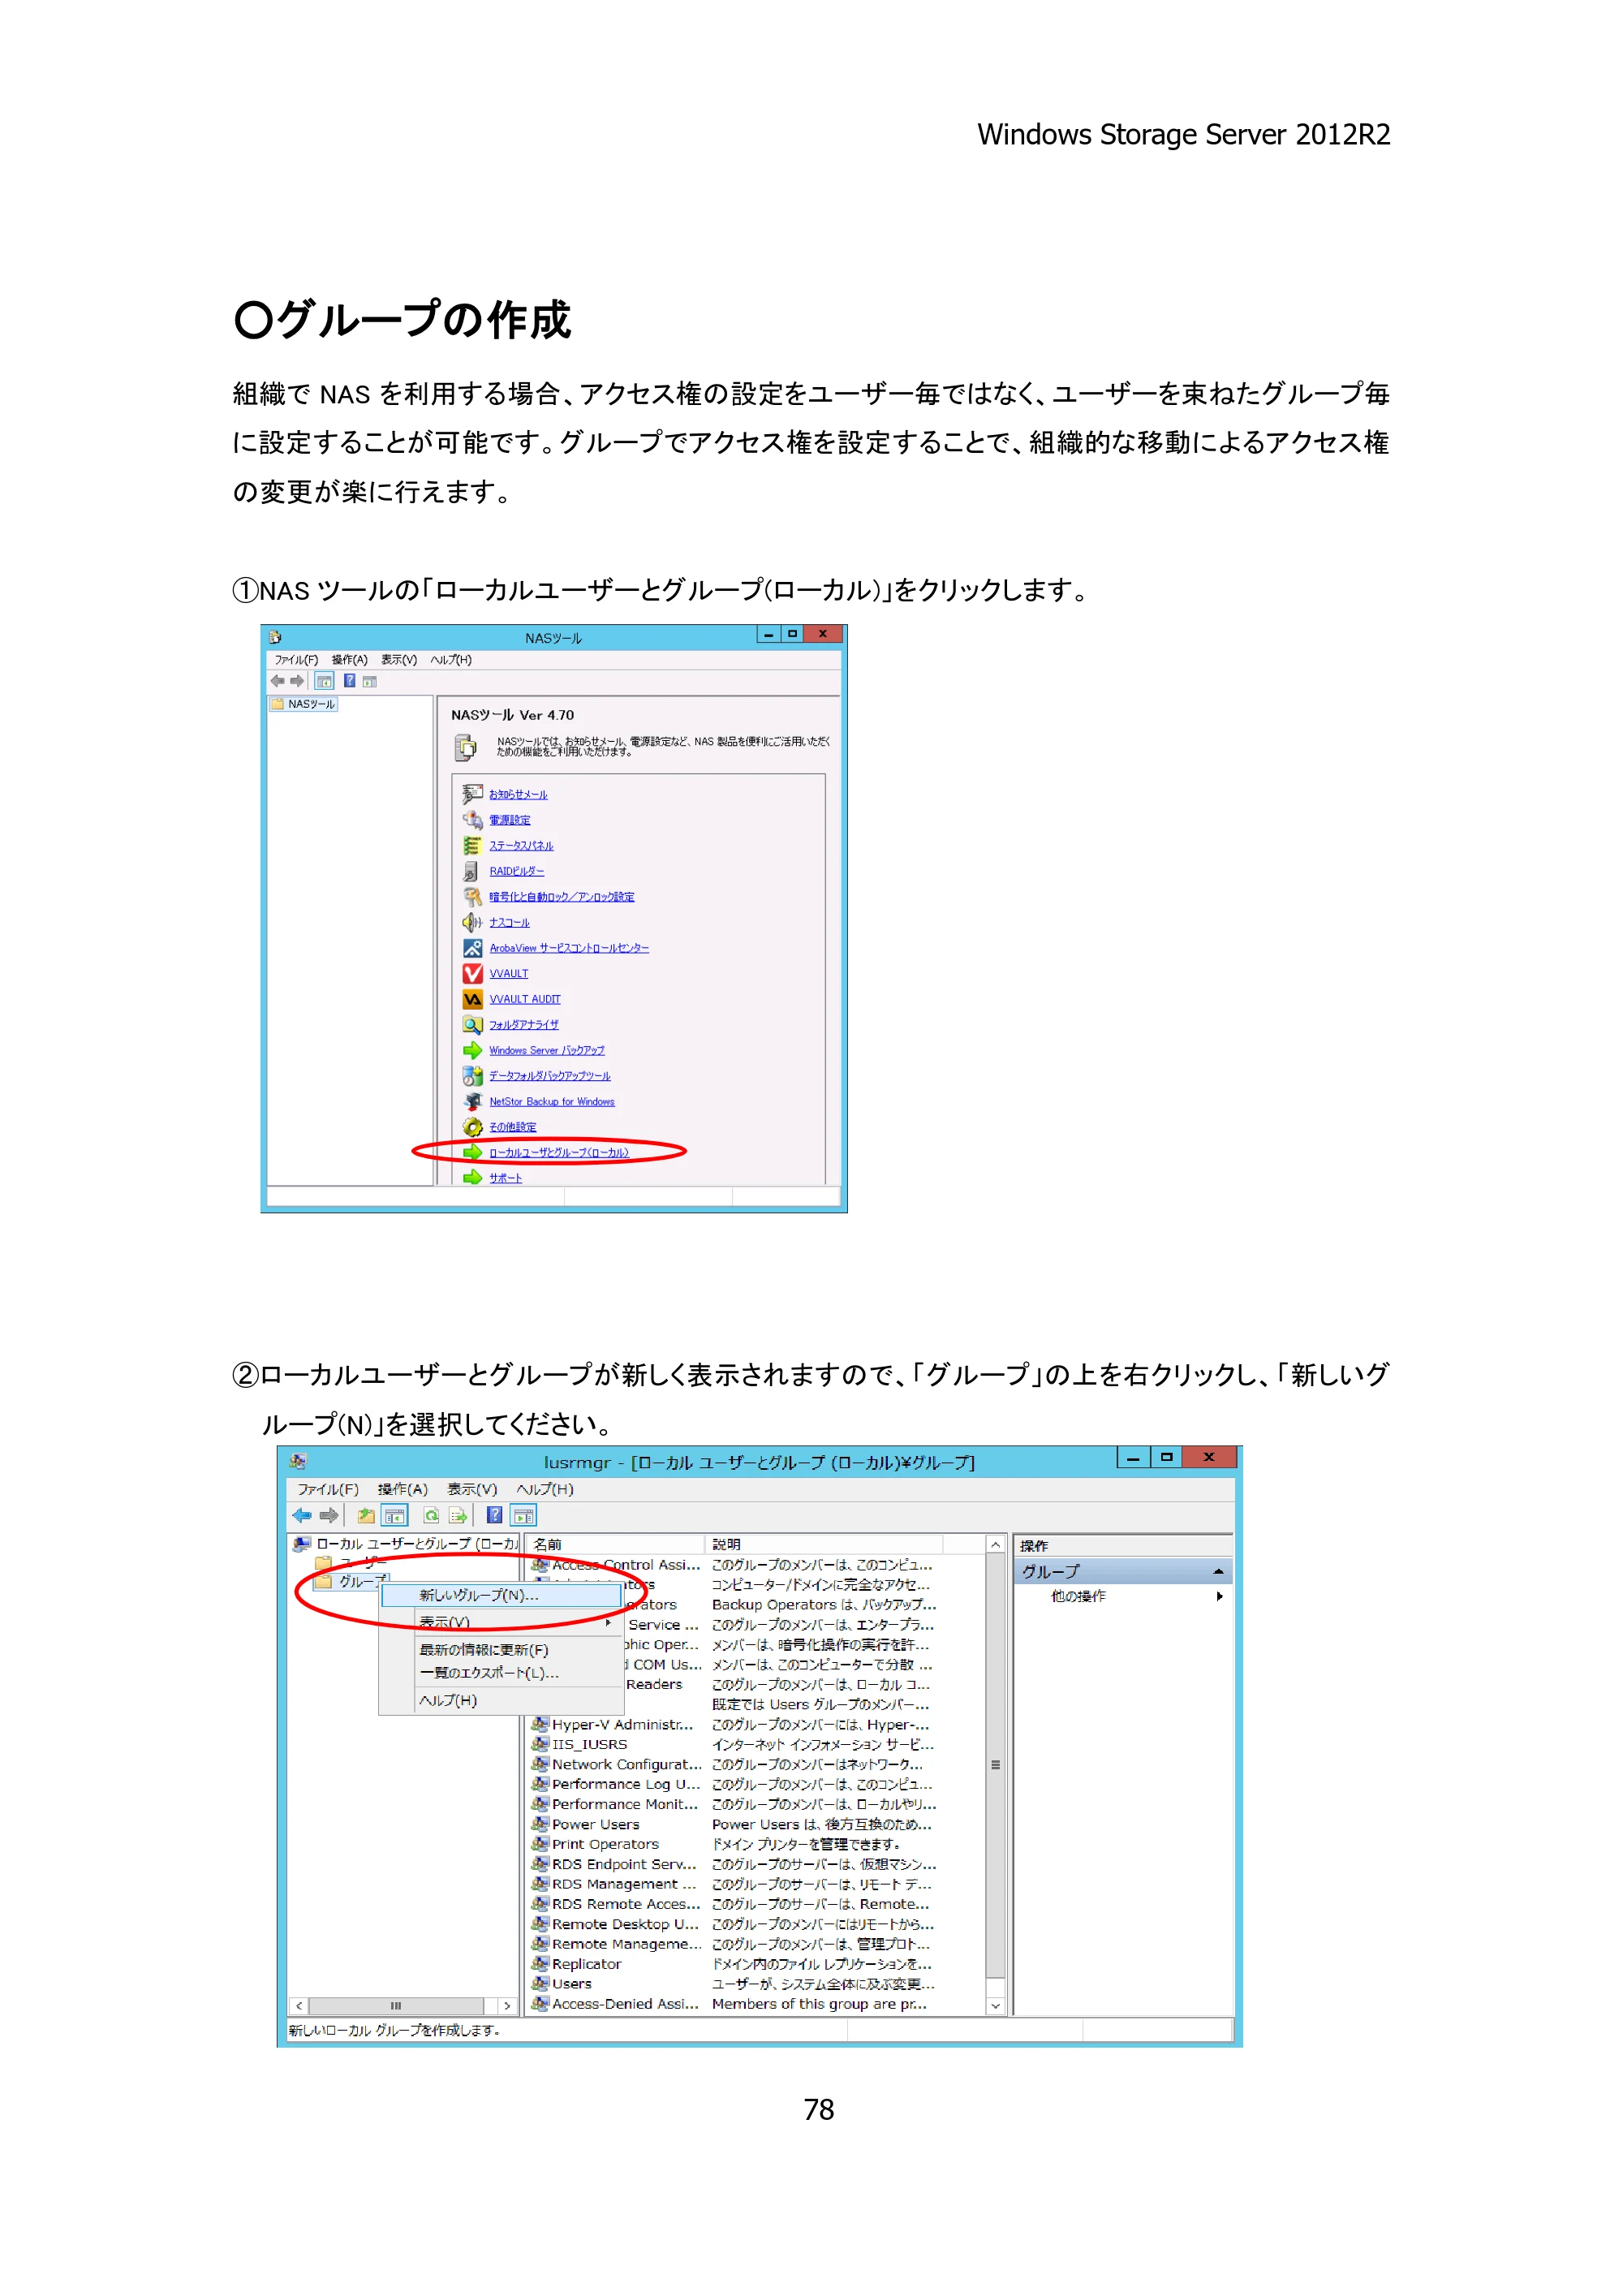Open the Windows Server バックアップ link
The height and width of the screenshot is (2296, 1623).
[x=547, y=1051]
